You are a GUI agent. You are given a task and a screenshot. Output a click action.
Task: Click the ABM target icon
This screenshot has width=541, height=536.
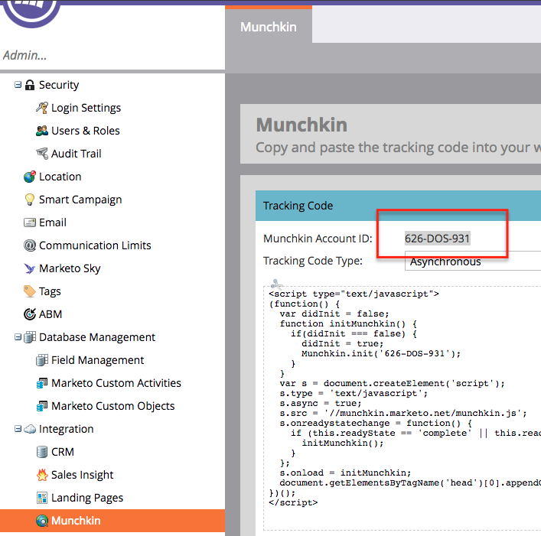30,314
